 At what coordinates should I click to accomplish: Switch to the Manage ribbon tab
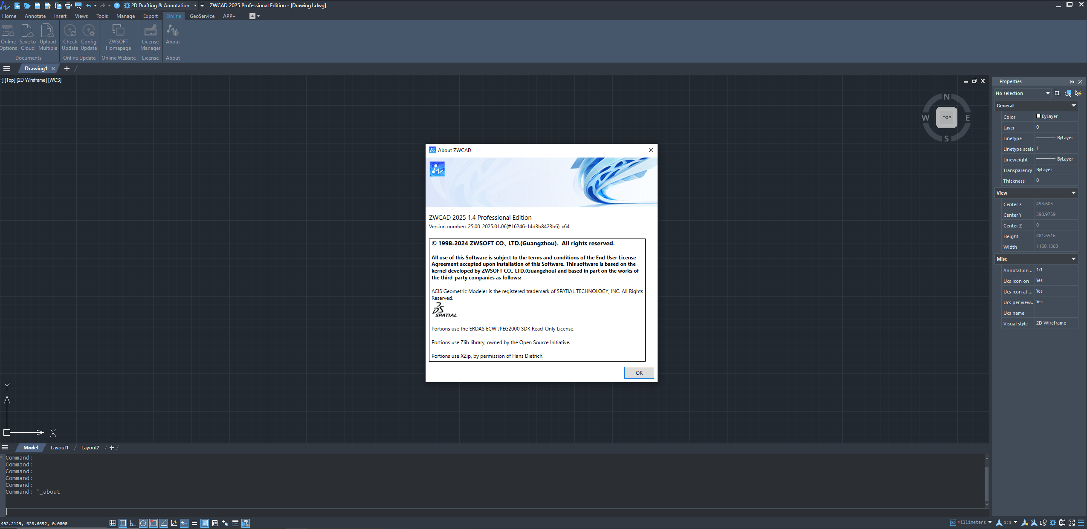tap(125, 16)
